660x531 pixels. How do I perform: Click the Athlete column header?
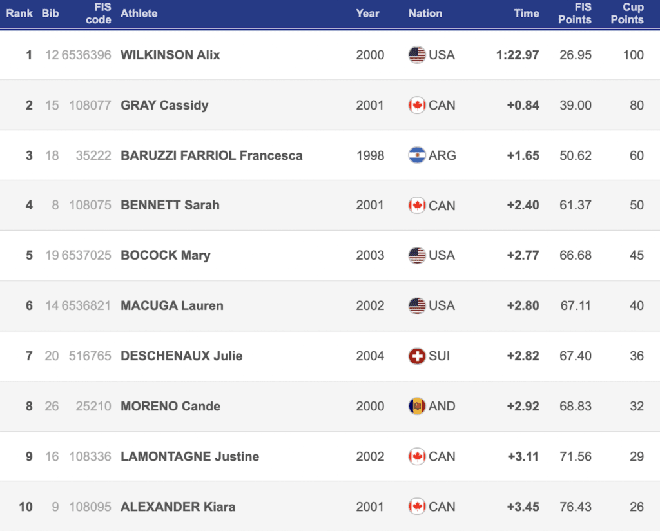pos(139,13)
